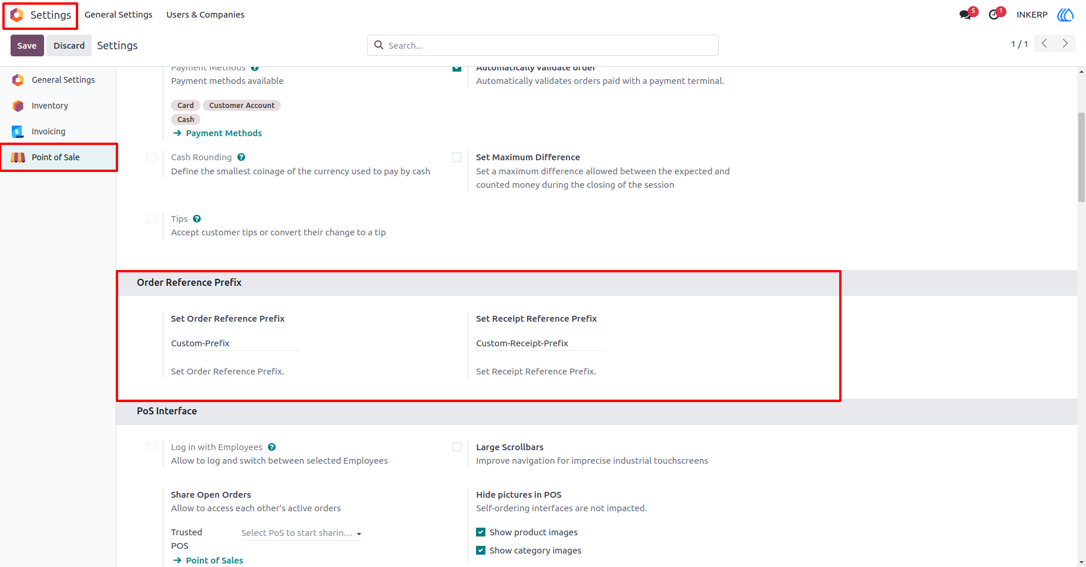
Task: Click help icon next to Tips
Action: click(197, 219)
